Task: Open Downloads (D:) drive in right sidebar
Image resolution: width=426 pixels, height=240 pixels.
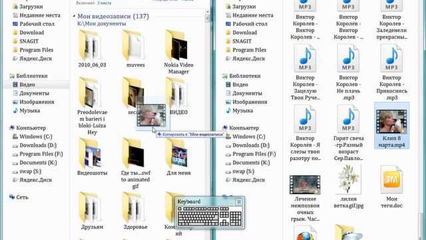Action: (x=247, y=145)
